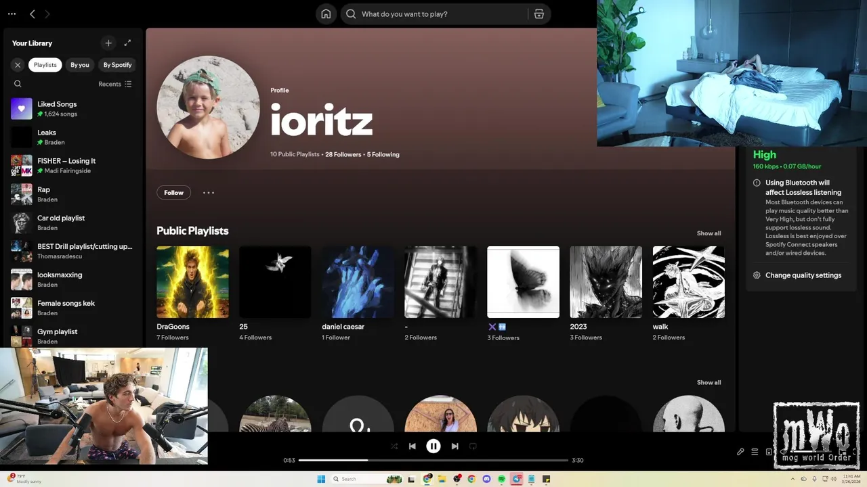
Task: Open Female songs kek playlist
Action: pos(72,308)
